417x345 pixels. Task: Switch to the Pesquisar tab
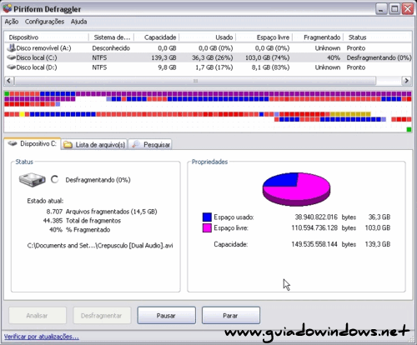click(150, 145)
